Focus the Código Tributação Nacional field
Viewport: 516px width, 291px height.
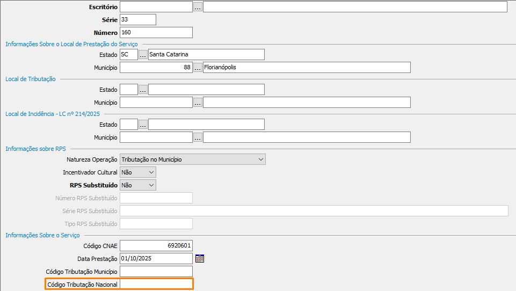[x=156, y=285]
